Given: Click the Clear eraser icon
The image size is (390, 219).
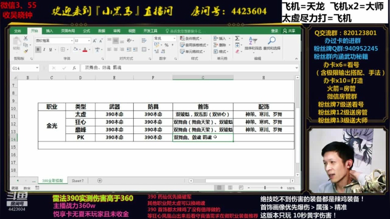Looking at the screenshot, I should (237, 51).
